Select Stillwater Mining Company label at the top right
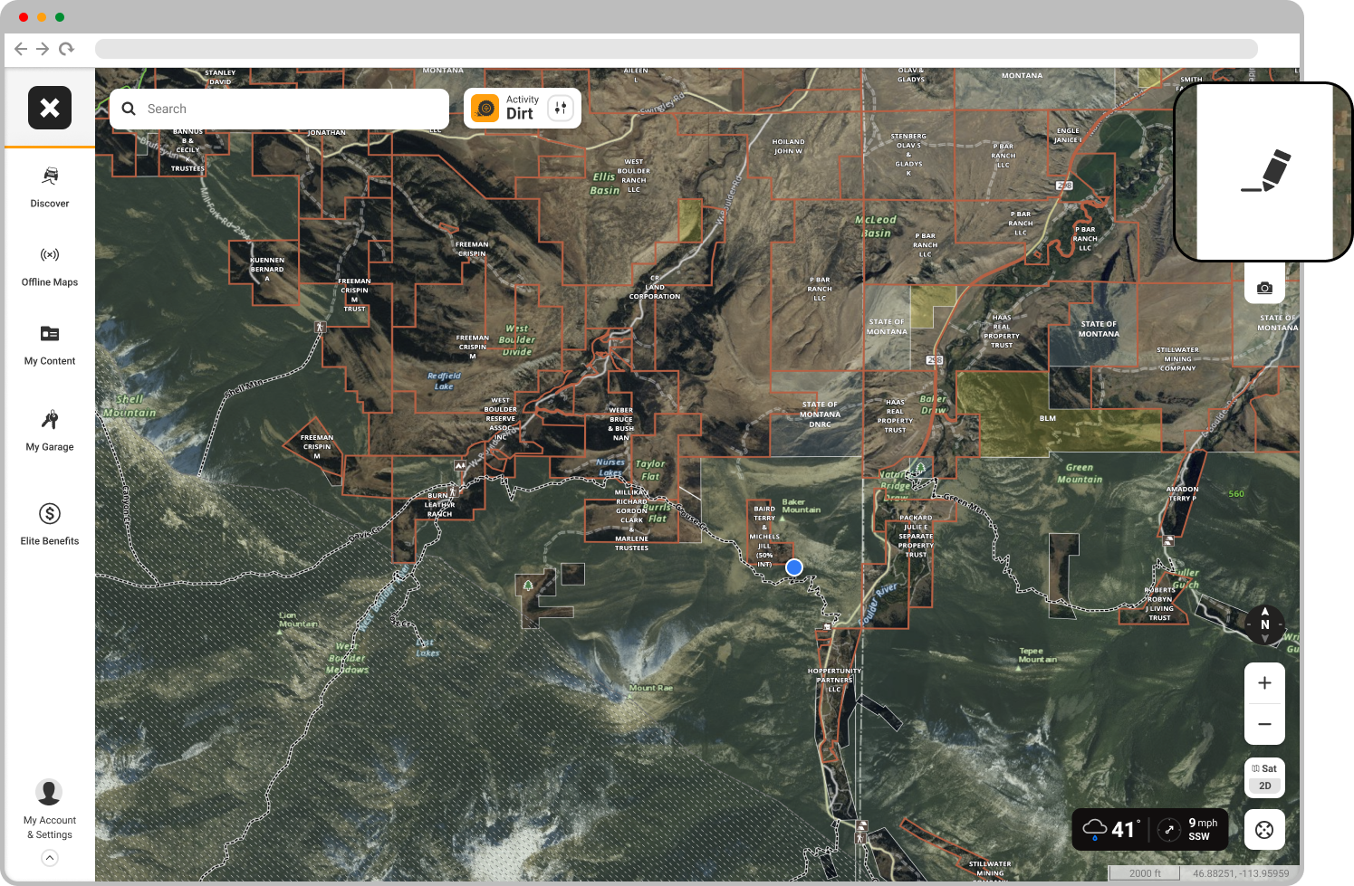The height and width of the screenshot is (886, 1354). coord(1177,358)
